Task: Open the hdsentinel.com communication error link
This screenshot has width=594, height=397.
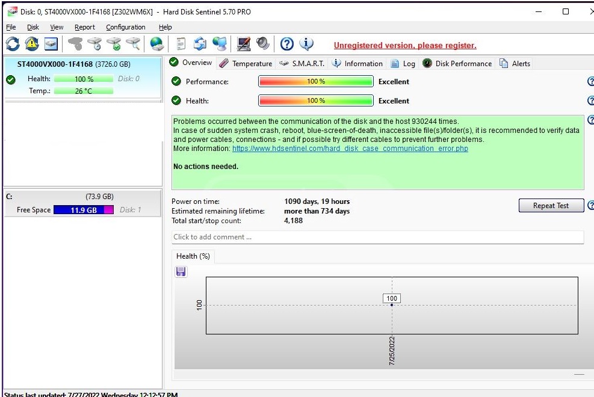Action: [350, 149]
